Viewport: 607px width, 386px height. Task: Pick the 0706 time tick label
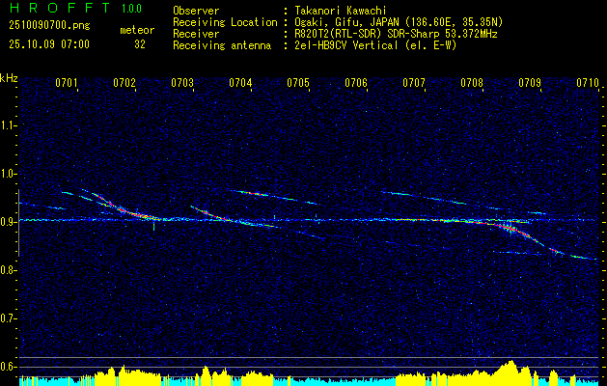(x=356, y=84)
